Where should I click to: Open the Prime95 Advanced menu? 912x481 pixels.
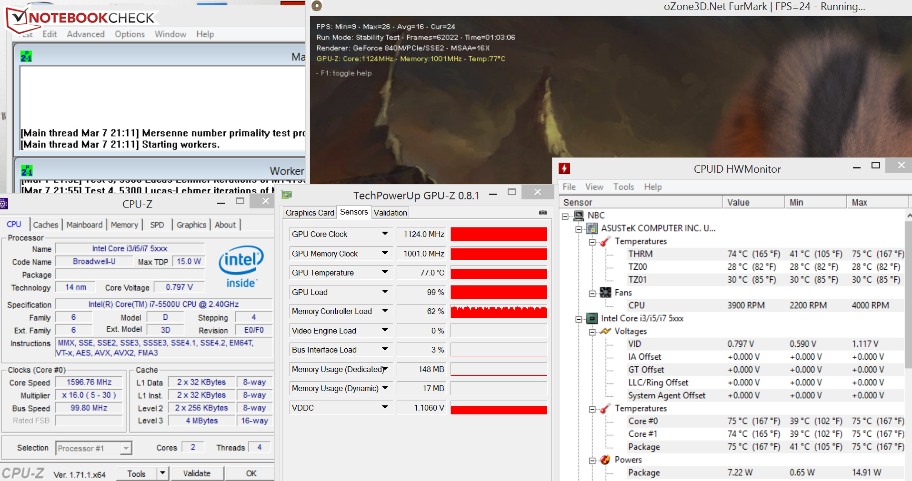[86, 34]
